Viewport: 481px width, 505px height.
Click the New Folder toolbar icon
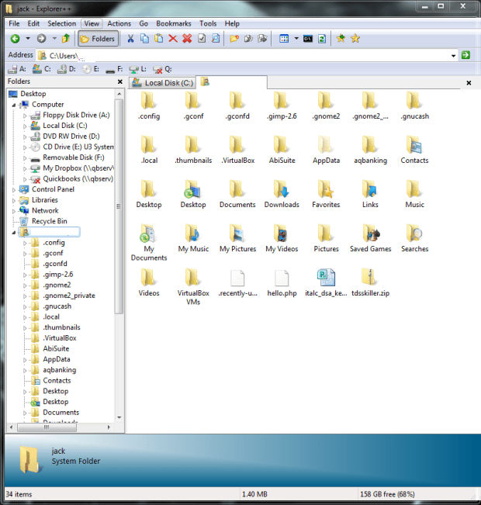(x=234, y=39)
